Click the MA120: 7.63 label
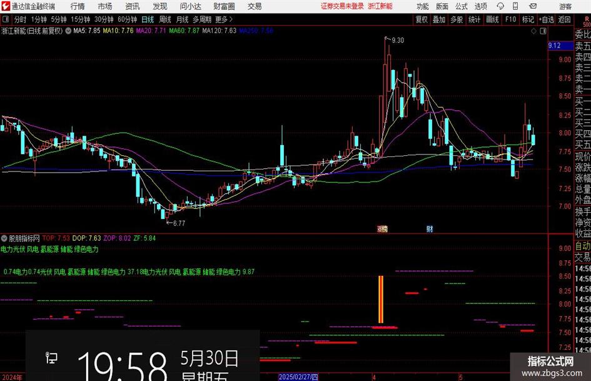 click(220, 31)
